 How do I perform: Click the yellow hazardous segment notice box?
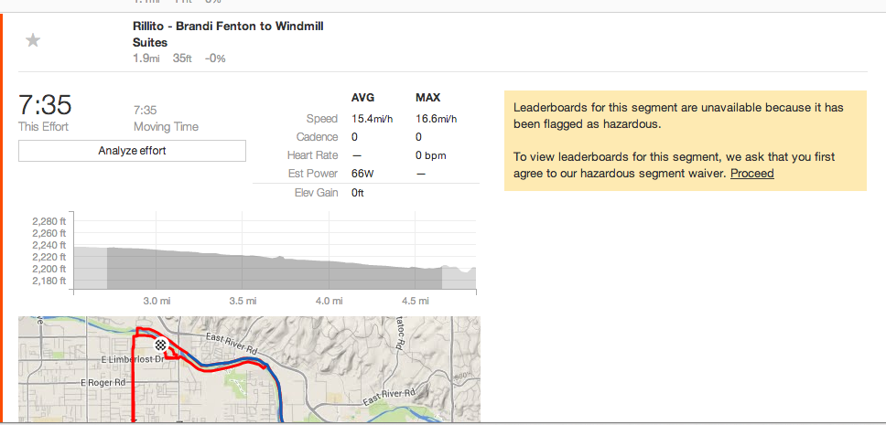click(685, 141)
